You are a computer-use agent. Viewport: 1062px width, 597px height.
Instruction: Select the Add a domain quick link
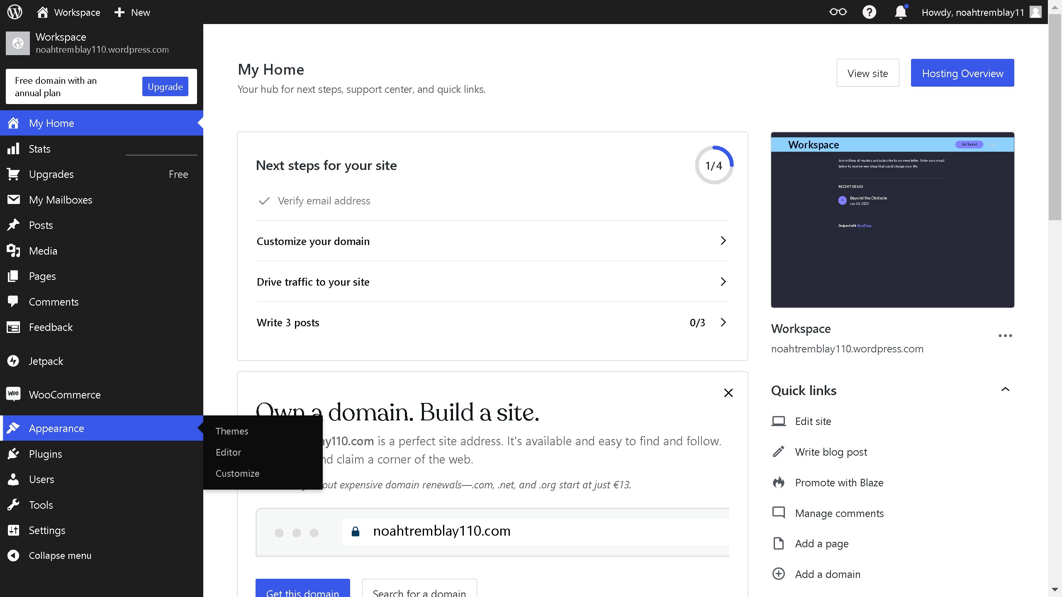coord(828,574)
